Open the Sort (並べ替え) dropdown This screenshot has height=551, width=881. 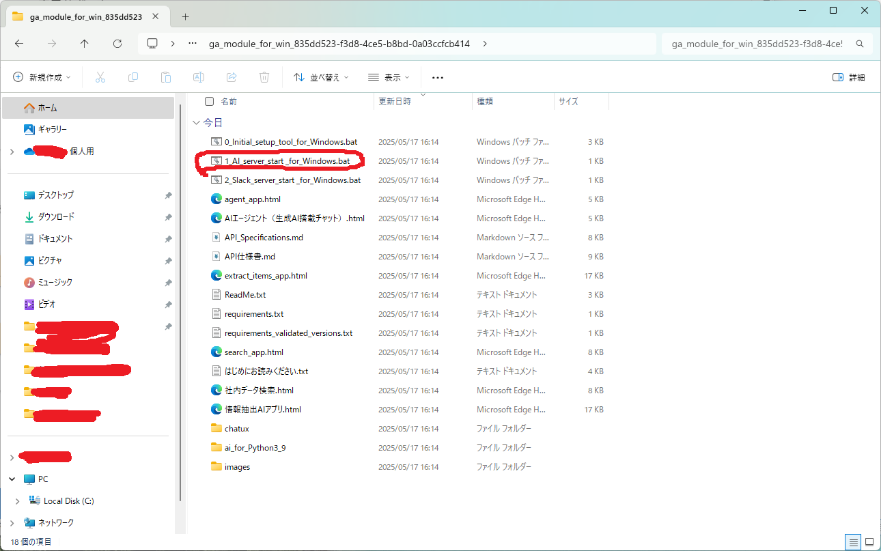point(321,78)
